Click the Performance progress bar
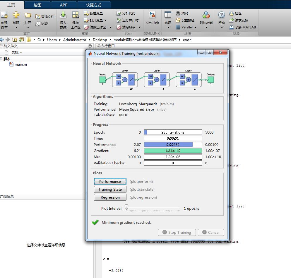This screenshot has width=291, height=278. (173, 144)
